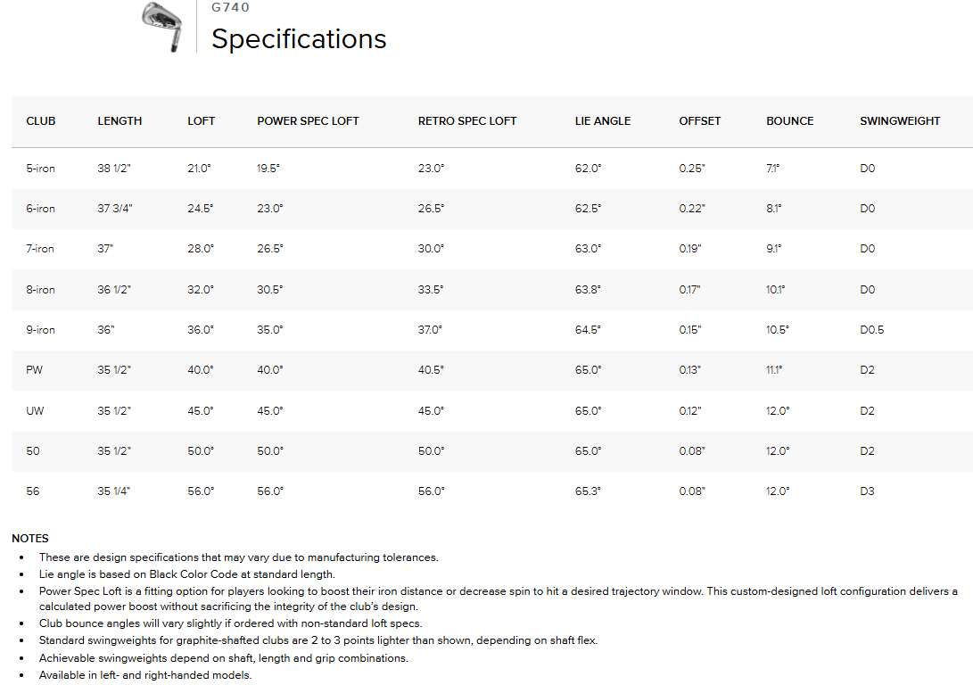973x685 pixels.
Task: Click the RETRO SPEC LOFT column header
Action: 467,121
